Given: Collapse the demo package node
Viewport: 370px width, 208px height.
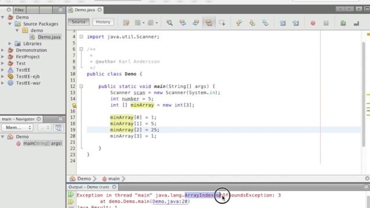Looking at the screenshot, I should (x=17, y=31).
